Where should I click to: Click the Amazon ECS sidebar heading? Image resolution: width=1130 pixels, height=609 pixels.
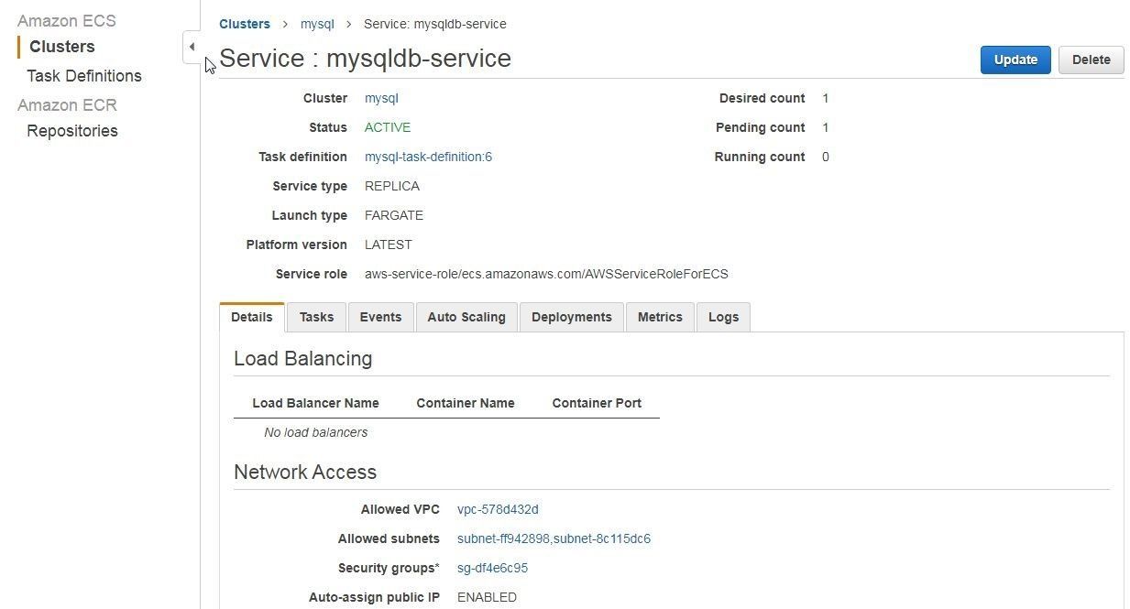point(67,20)
